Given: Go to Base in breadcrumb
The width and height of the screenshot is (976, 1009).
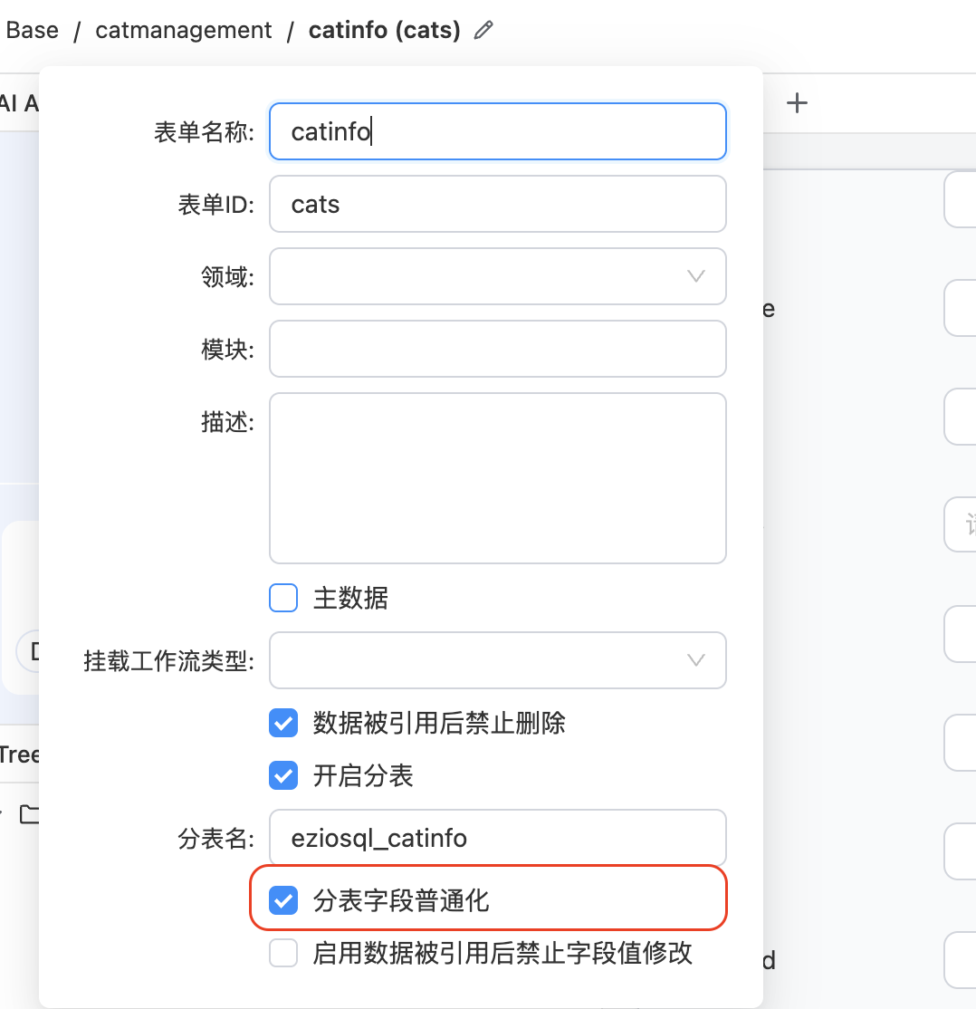Looking at the screenshot, I should (x=33, y=30).
